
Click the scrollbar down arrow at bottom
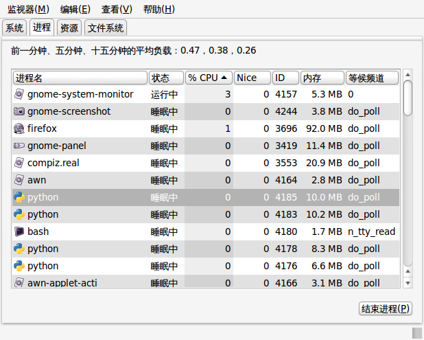point(408,283)
